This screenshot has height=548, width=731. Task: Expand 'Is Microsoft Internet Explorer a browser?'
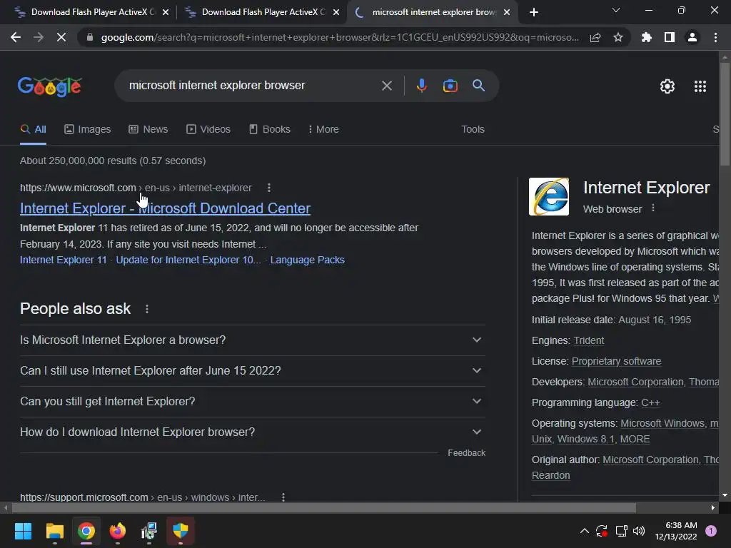(x=252, y=340)
